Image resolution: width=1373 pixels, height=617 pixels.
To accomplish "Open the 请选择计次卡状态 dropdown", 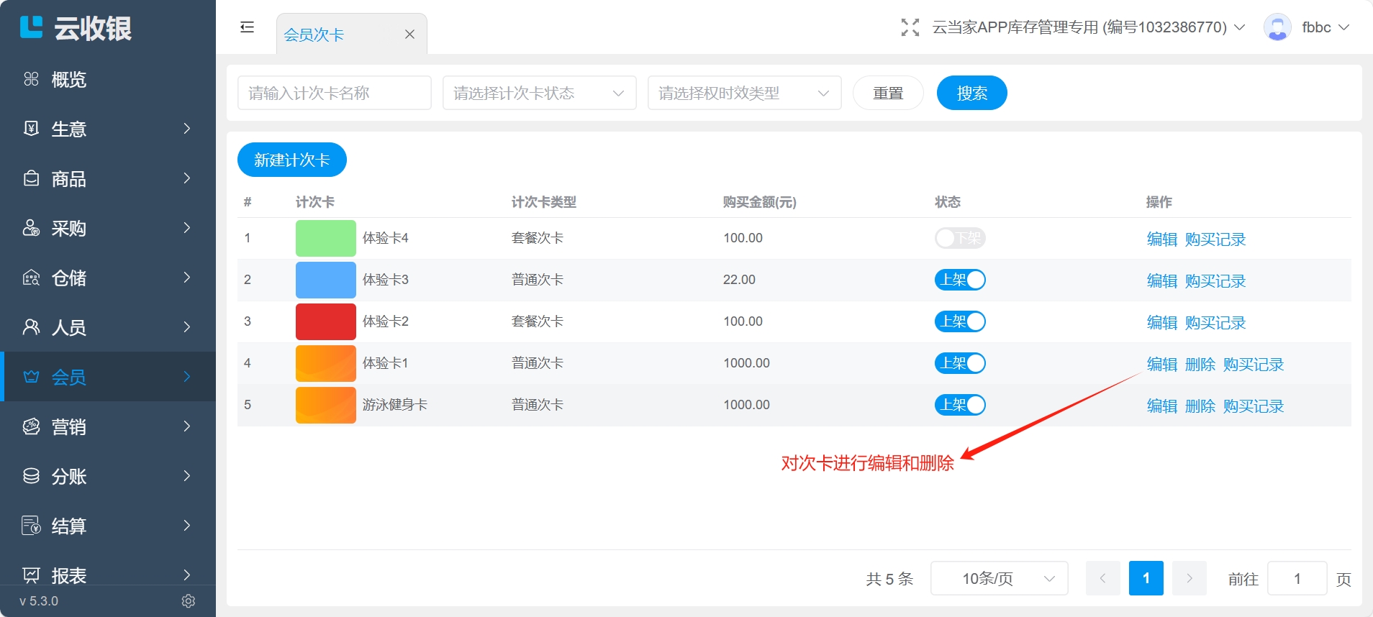I will (539, 93).
